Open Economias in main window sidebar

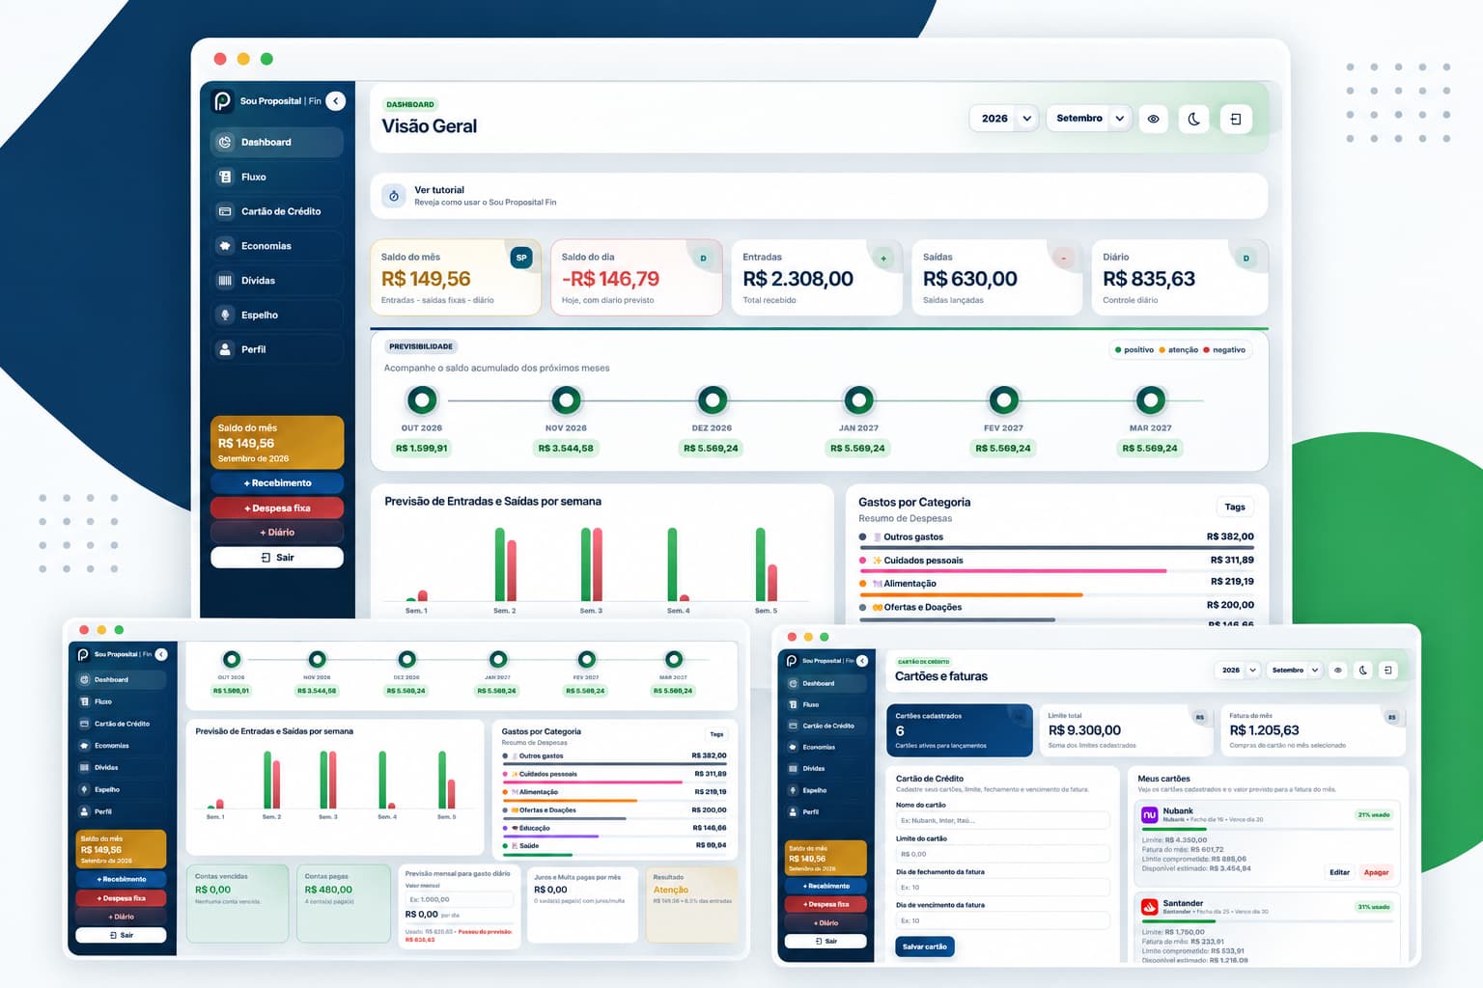point(276,246)
